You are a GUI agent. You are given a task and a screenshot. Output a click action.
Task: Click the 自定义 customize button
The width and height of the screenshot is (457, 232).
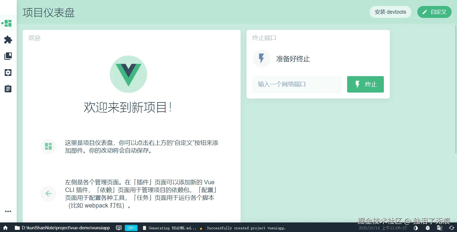[x=434, y=12]
